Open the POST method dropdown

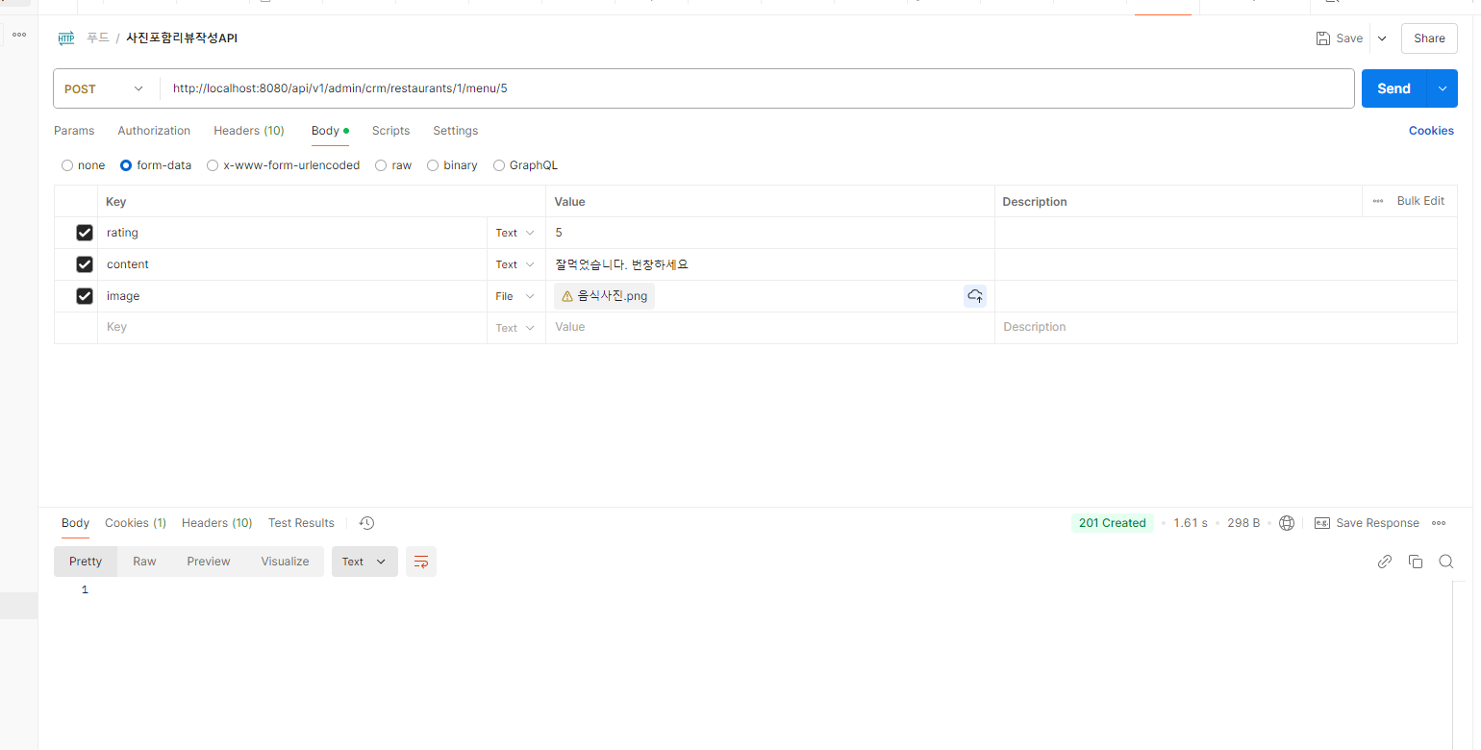(106, 88)
